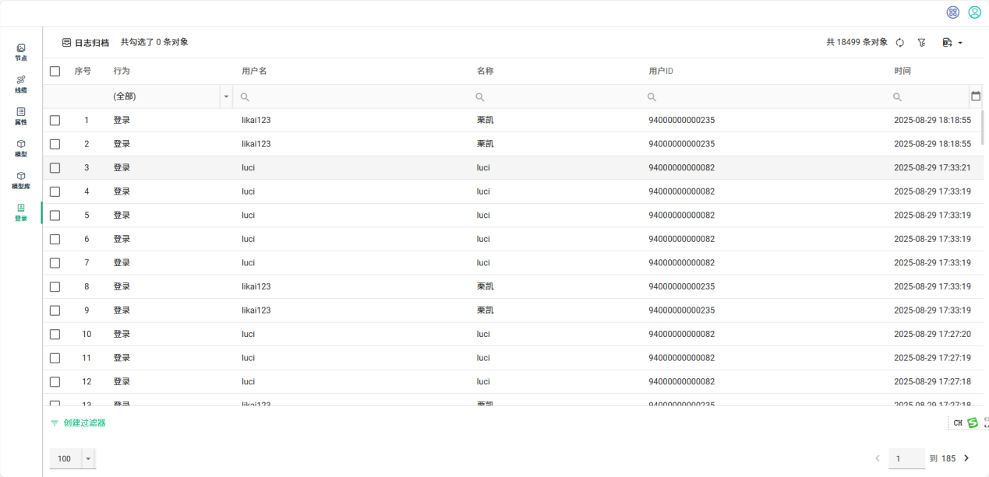Expand the 行为 (全部) filter dropdown
Image resolution: width=989 pixels, height=477 pixels.
coord(227,96)
